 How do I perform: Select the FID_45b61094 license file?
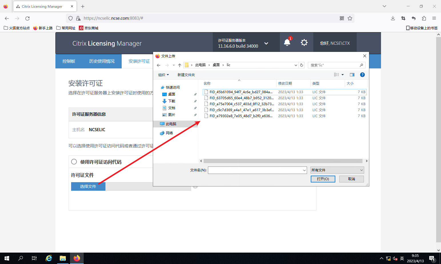coord(241,92)
